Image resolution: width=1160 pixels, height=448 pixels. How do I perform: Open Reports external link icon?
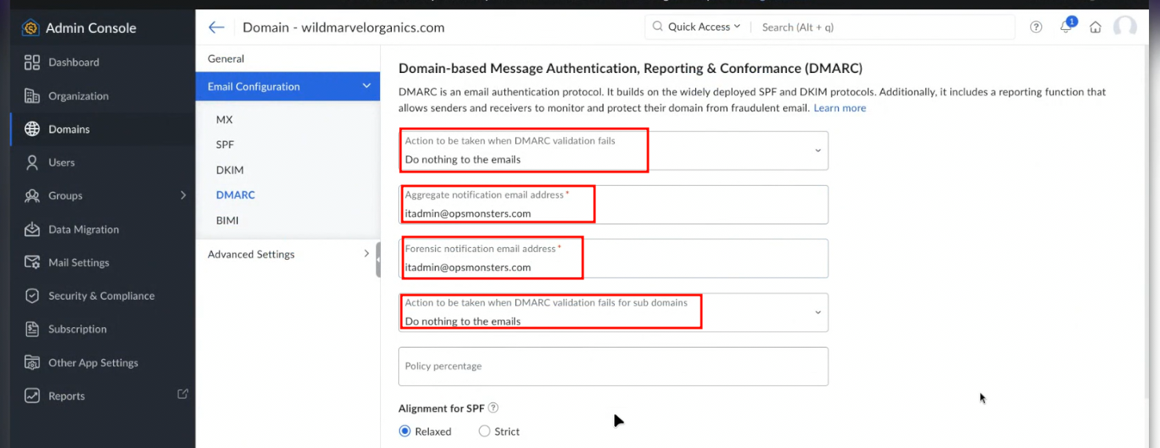click(x=183, y=395)
